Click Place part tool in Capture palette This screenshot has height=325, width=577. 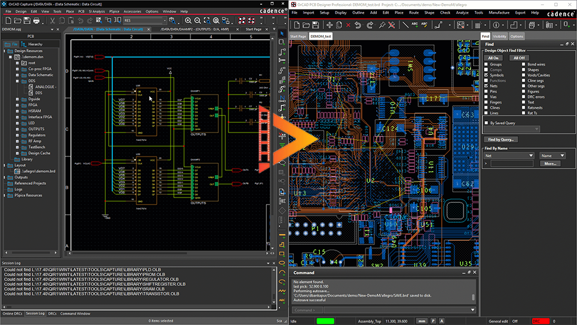[282, 42]
